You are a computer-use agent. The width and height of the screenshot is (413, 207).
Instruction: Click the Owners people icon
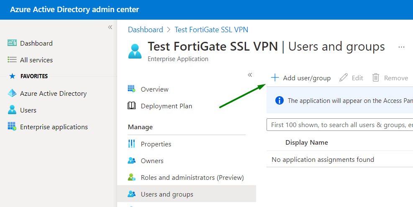(x=132, y=161)
